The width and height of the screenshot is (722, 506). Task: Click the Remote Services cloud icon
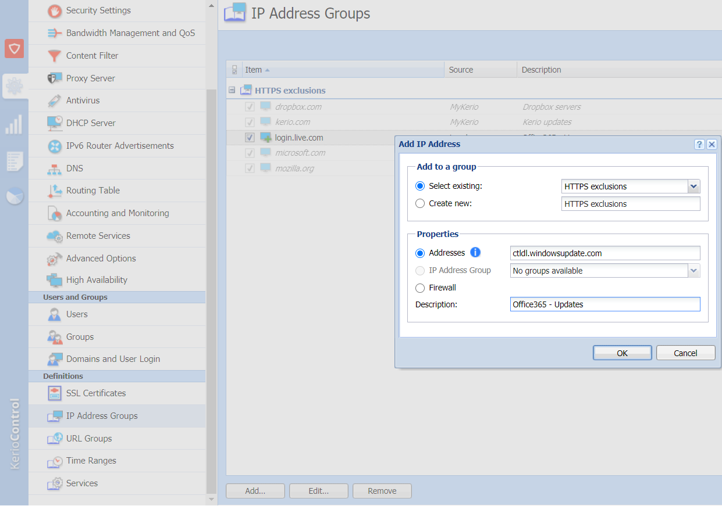[55, 236]
